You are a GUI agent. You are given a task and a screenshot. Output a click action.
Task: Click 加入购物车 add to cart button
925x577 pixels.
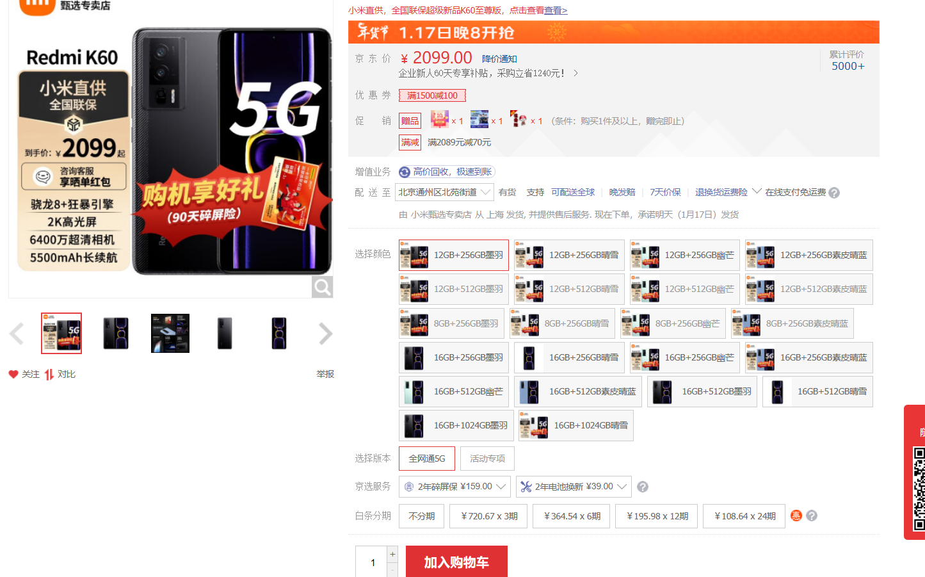tap(456, 562)
